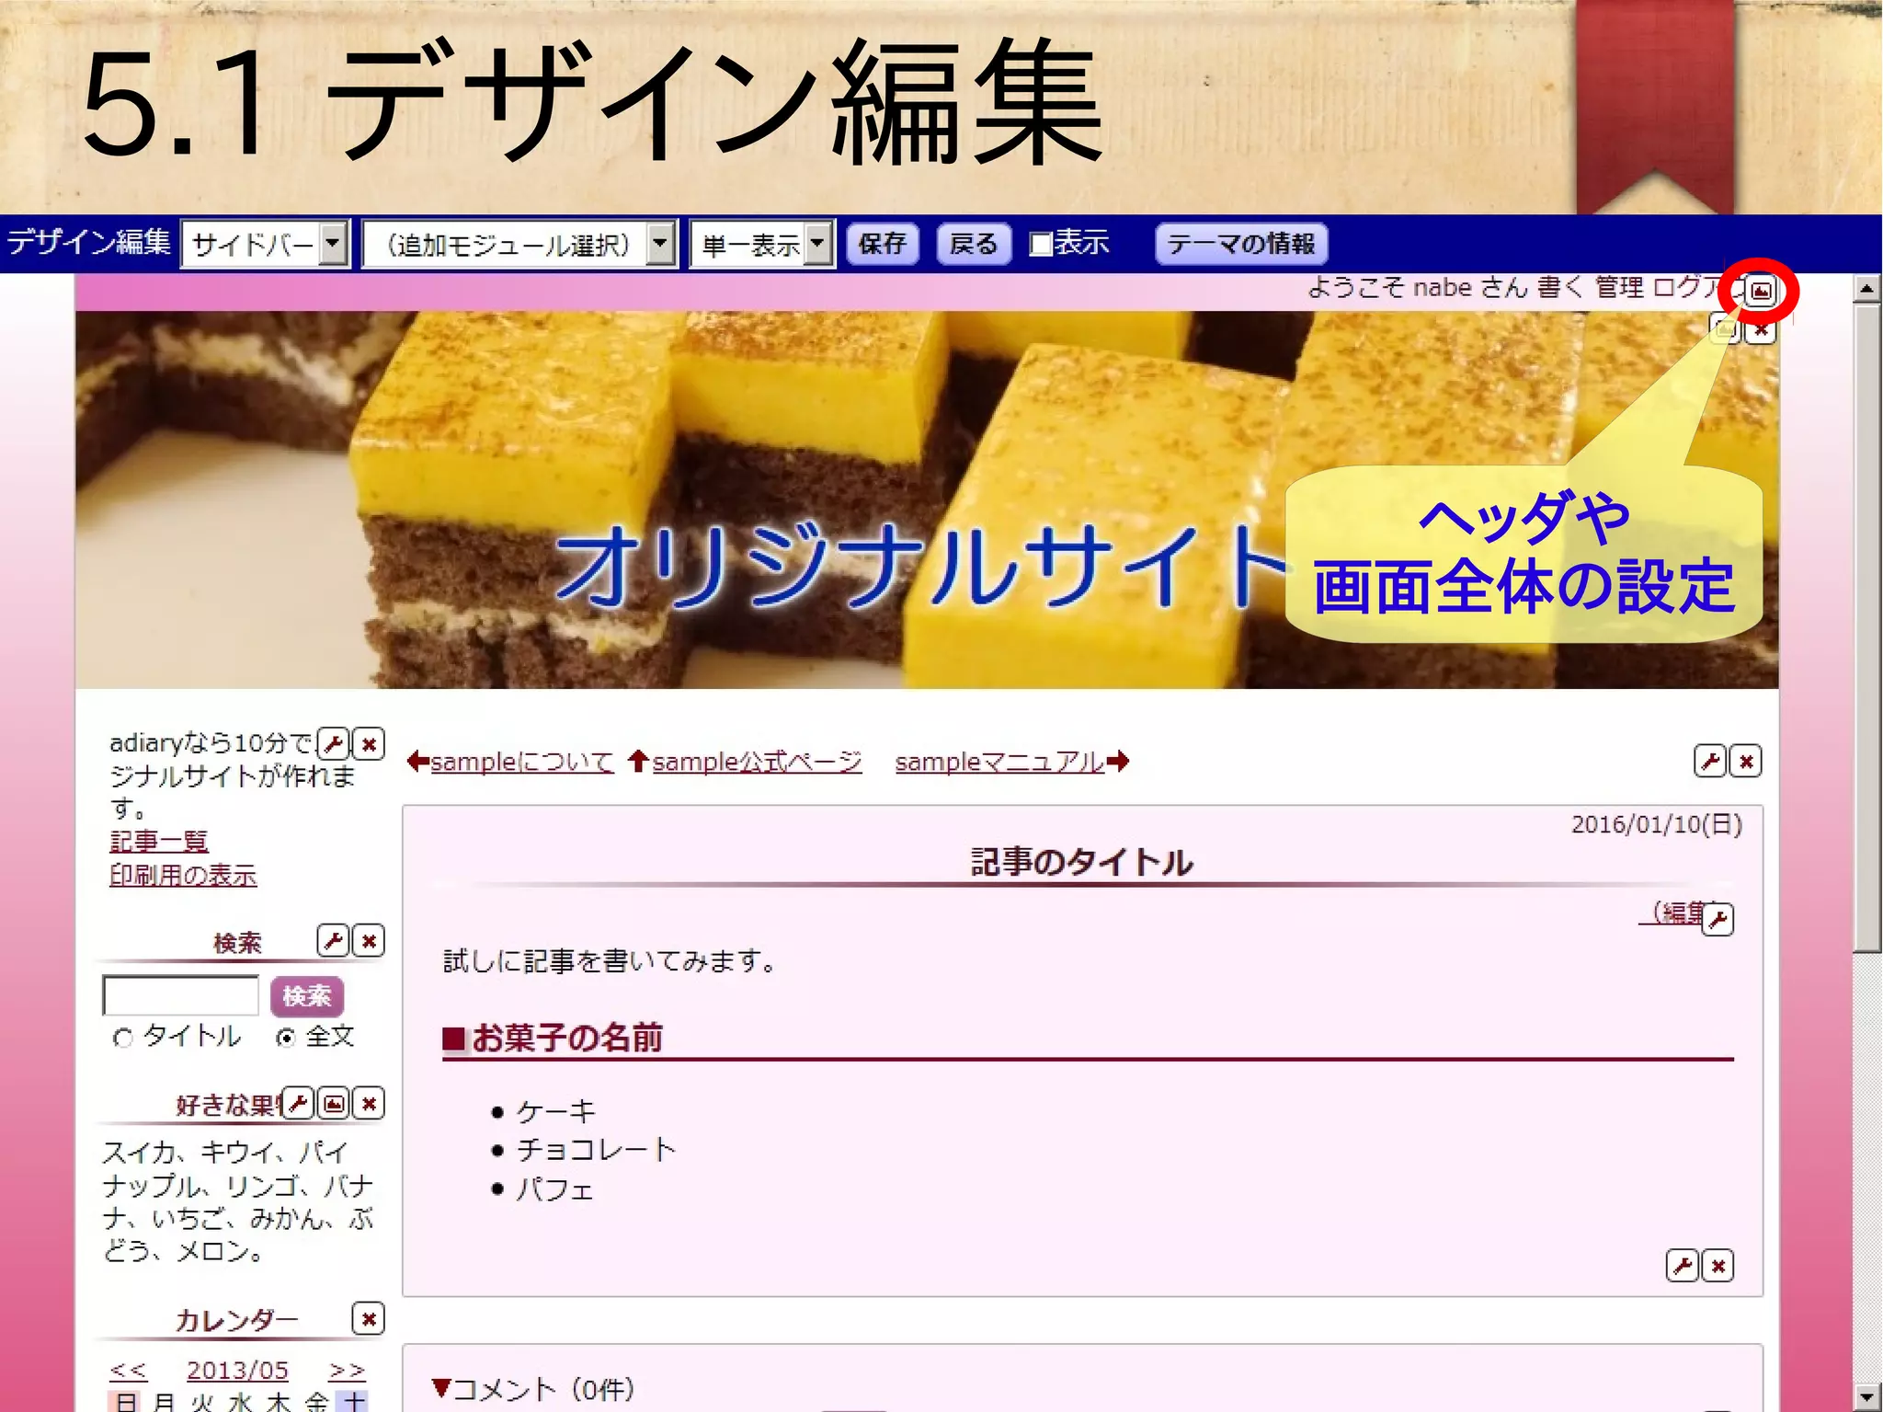Click the お菓子の名前 section heading

[x=567, y=1038]
